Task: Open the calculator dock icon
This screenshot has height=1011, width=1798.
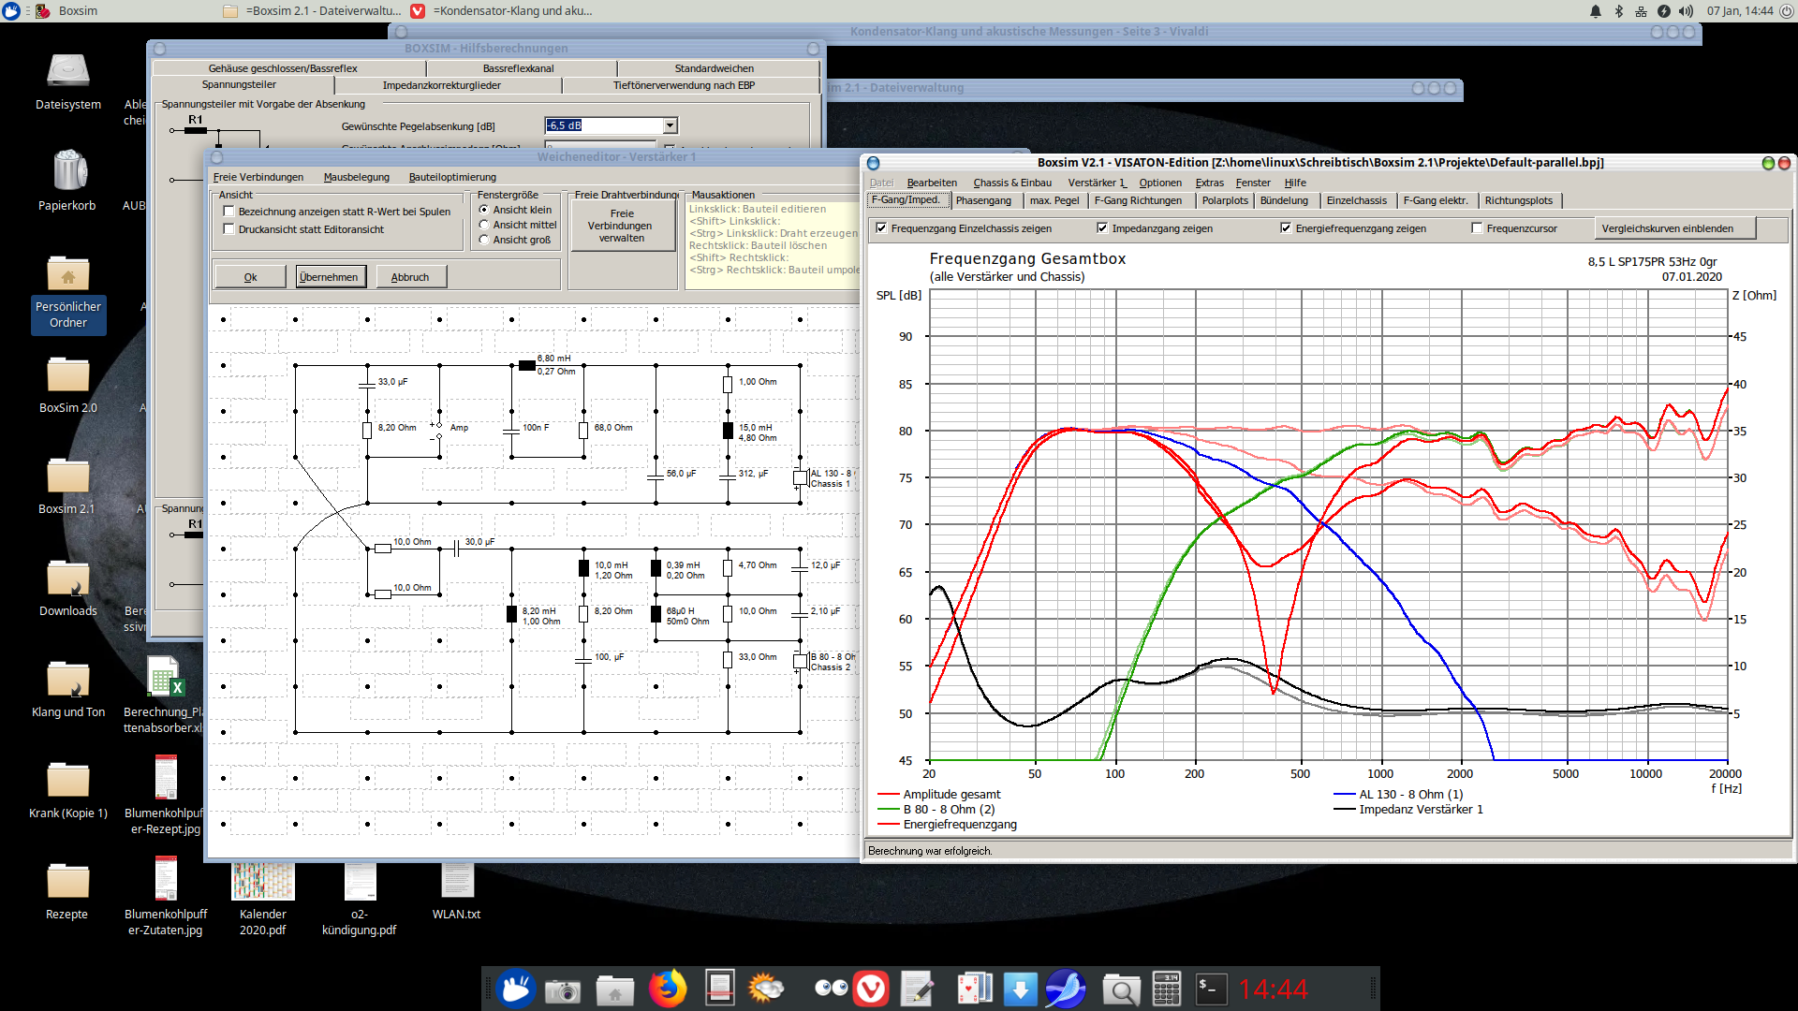Action: [1166, 989]
